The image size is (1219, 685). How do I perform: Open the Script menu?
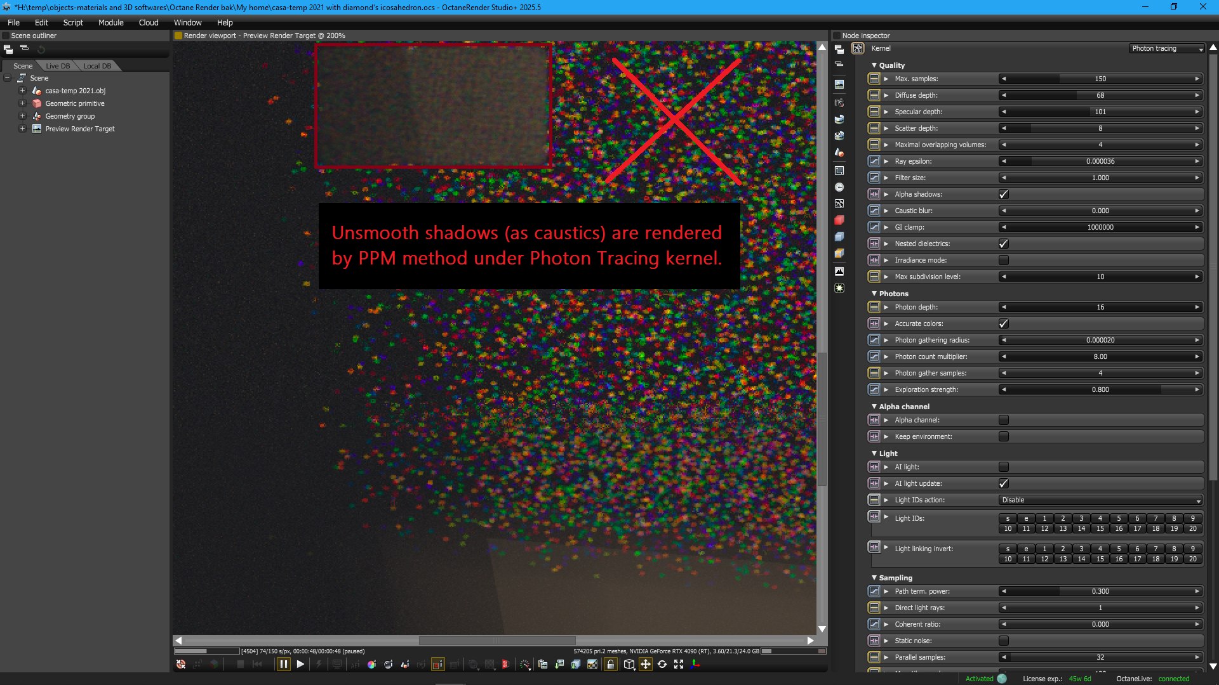[73, 22]
